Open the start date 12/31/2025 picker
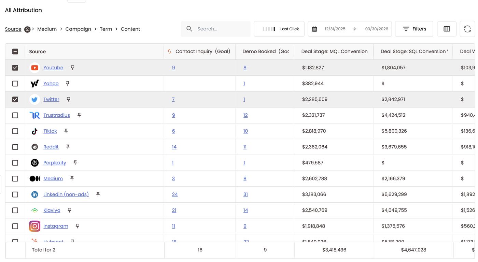Viewport: 478px width, 262px height. point(335,29)
